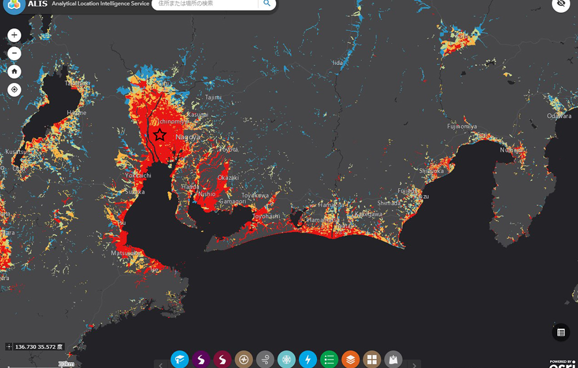Click the address search input field
The image size is (578, 368).
tap(205, 4)
